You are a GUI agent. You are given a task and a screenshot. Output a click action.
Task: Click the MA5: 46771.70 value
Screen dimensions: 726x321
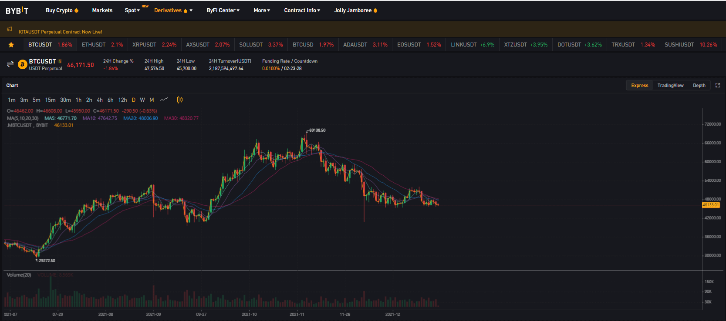(x=61, y=118)
